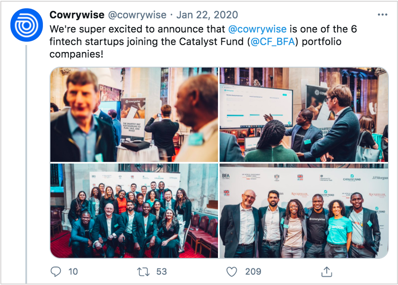Open the 209 likes count

click(253, 271)
